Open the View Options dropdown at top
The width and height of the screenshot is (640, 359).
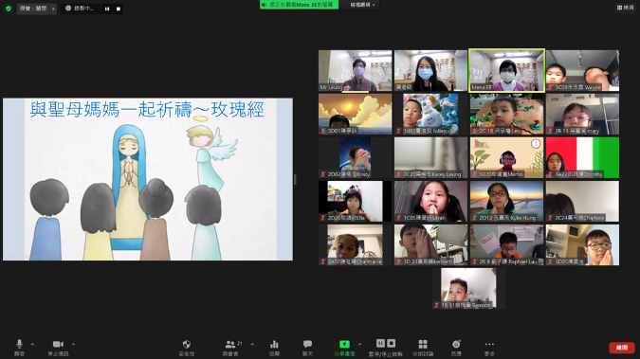[363, 5]
